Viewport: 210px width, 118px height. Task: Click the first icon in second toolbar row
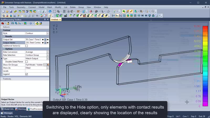tap(4, 16)
